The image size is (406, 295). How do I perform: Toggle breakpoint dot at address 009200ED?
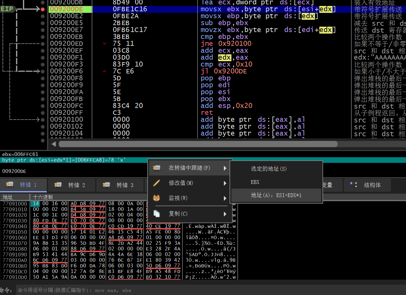[43, 44]
